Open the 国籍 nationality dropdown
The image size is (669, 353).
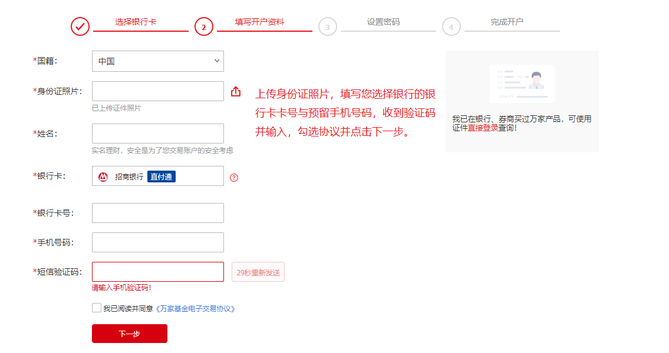157,61
